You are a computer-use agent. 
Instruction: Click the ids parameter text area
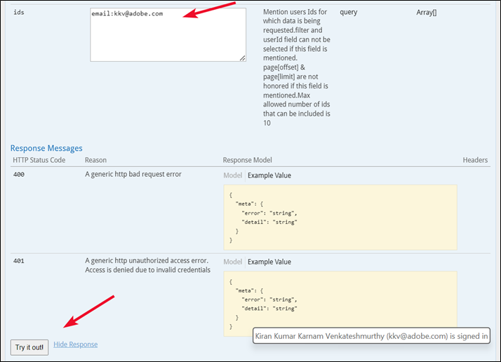[168, 35]
